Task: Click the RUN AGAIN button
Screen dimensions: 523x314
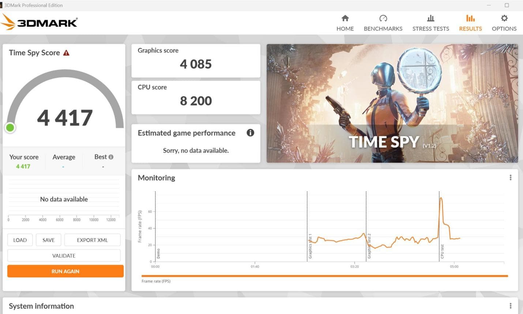Action: tap(65, 271)
